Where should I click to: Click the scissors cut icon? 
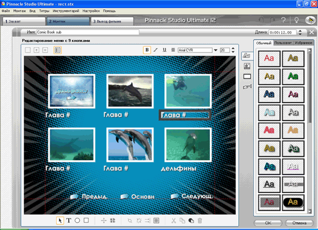(173, 221)
